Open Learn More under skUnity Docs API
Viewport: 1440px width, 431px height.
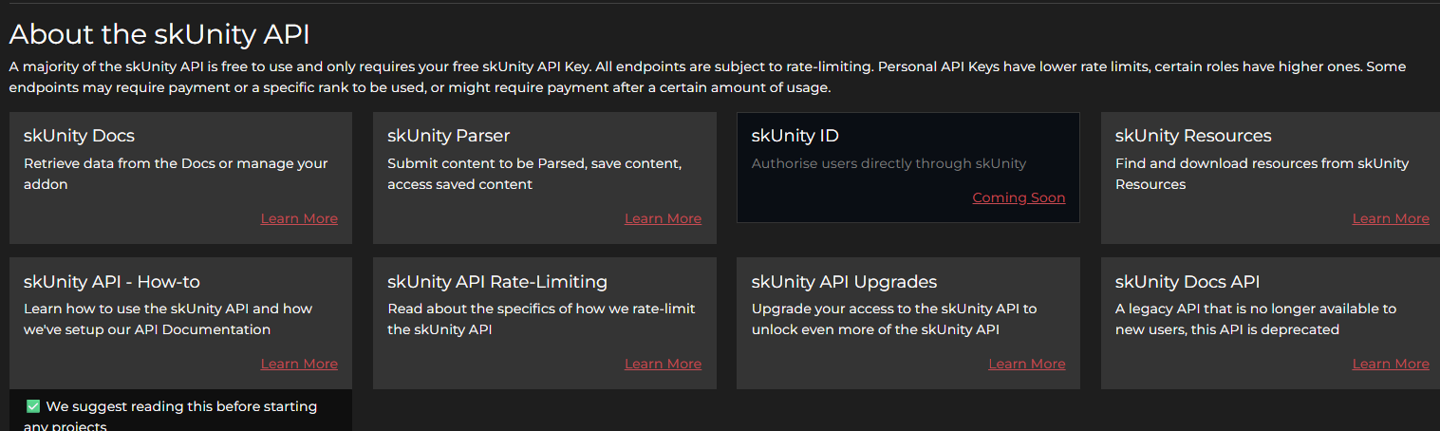tap(1391, 365)
